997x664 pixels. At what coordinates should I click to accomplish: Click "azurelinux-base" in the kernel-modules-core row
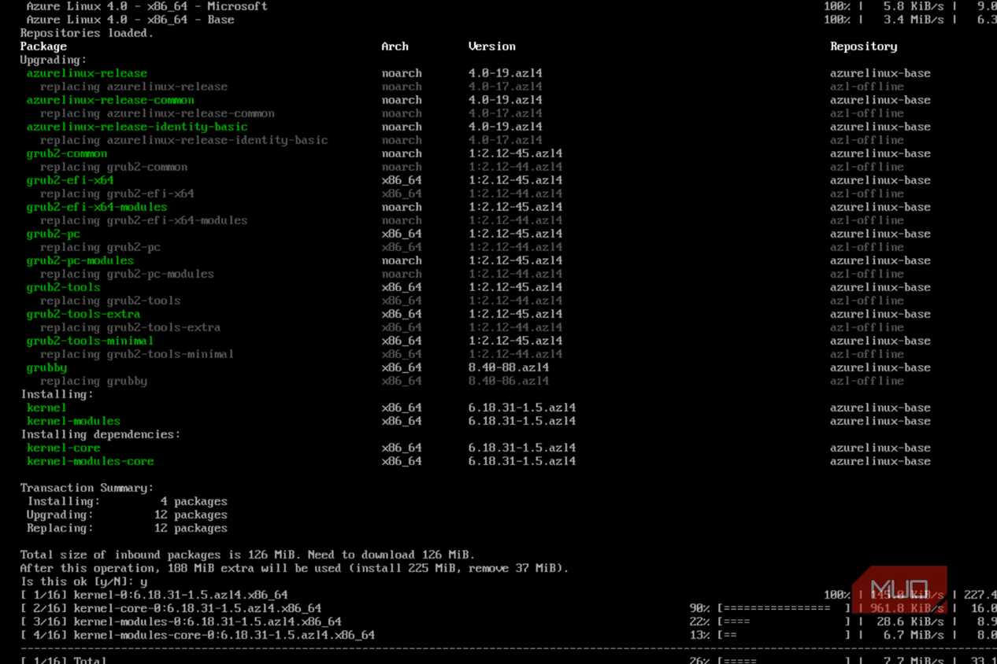tap(880, 461)
